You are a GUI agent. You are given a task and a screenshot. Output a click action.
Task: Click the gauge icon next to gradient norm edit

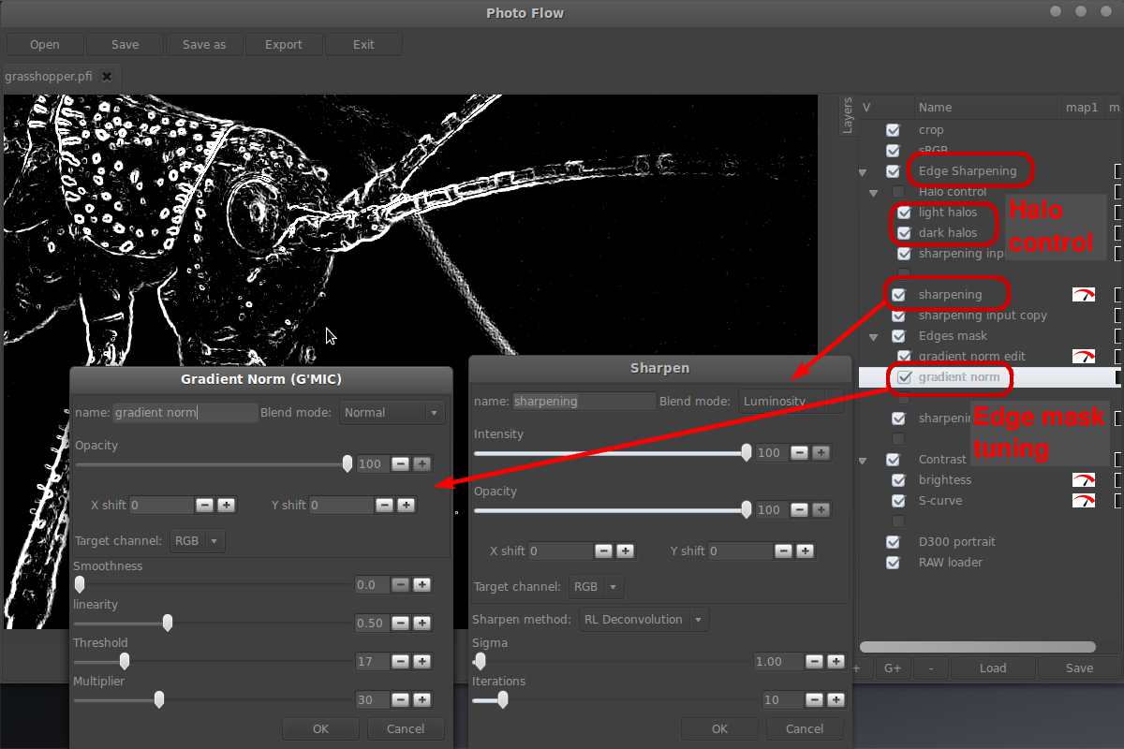1084,357
